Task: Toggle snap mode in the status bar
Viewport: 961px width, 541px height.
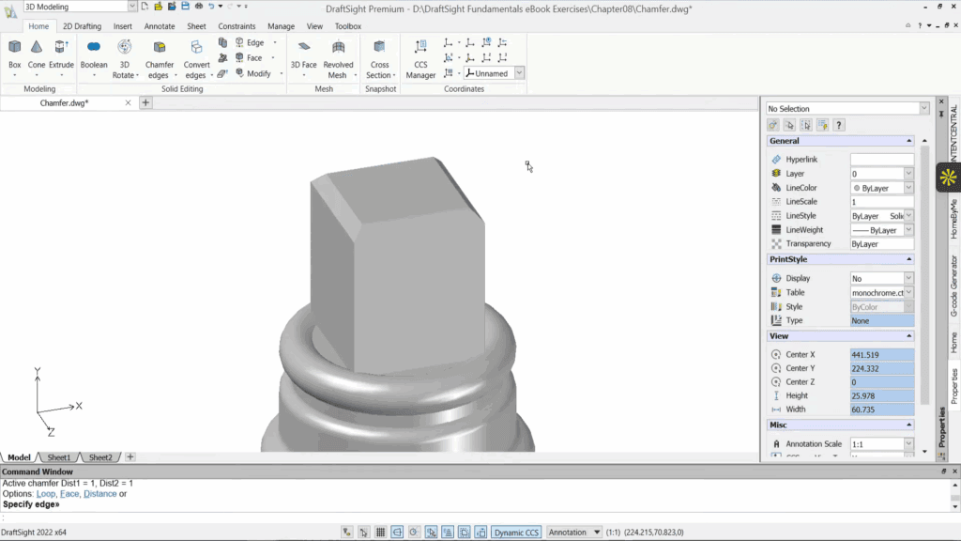Action: click(363, 532)
